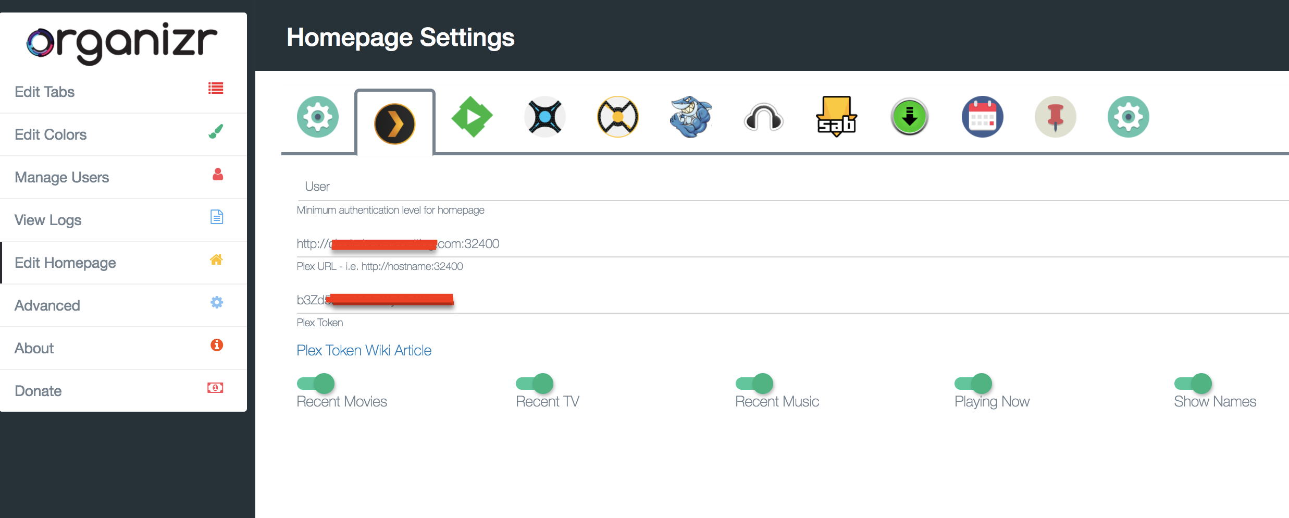1289x518 pixels.
Task: Select the Sonarr configuration tab
Action: coord(545,117)
